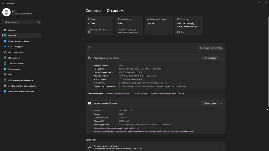The width and height of the screenshot is (269, 151).
Task: Open Защита системы link
Action: click(141, 94)
